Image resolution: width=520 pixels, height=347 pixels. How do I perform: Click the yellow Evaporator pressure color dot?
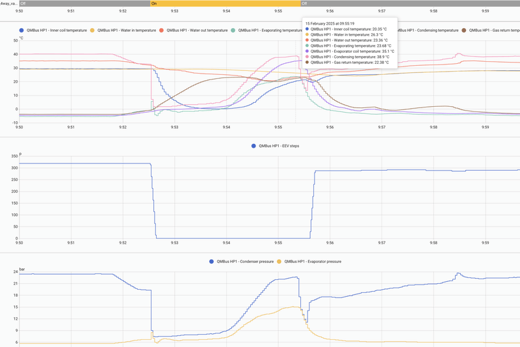pyautogui.click(x=279, y=261)
